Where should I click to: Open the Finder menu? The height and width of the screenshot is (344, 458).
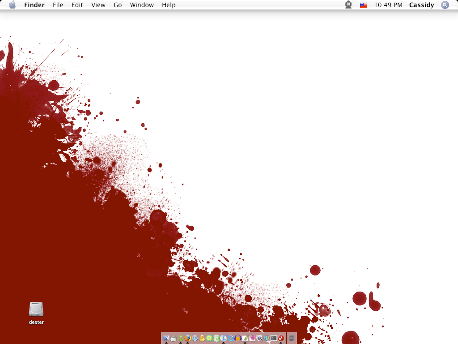(x=34, y=5)
